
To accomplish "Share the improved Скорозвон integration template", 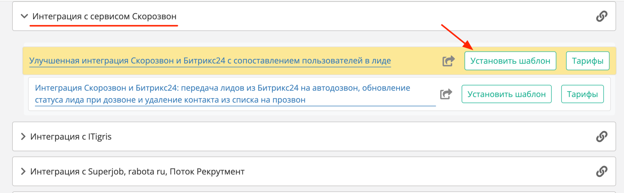I will tap(448, 61).
